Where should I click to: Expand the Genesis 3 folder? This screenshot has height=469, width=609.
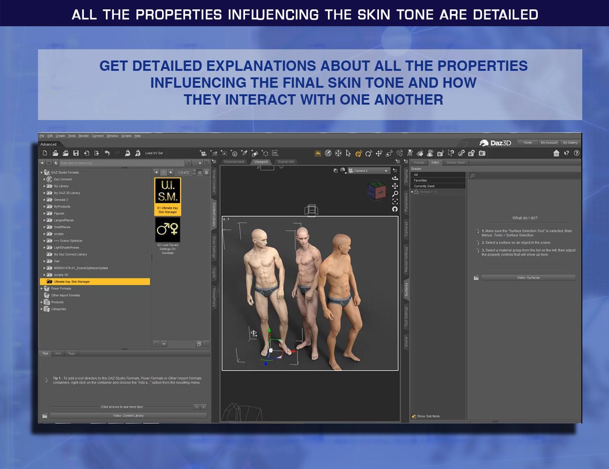pyautogui.click(x=45, y=200)
